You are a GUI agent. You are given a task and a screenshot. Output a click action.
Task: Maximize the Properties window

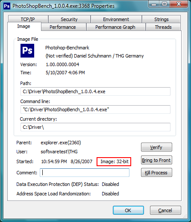(x=165, y=4)
